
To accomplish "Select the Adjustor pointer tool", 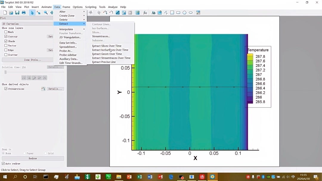I will [38, 13].
